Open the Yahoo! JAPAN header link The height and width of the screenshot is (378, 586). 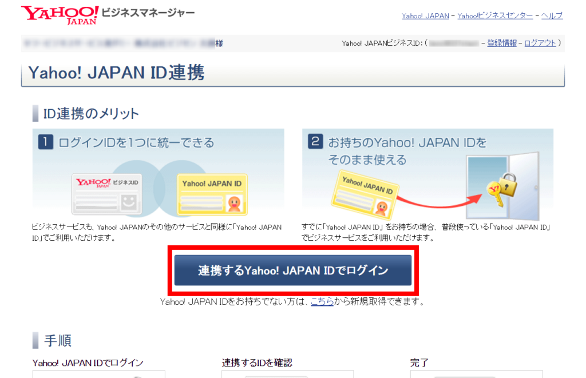click(425, 15)
